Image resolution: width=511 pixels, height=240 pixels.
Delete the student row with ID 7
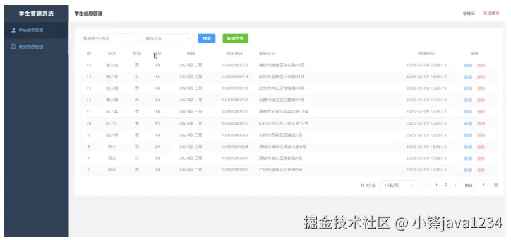(x=481, y=158)
